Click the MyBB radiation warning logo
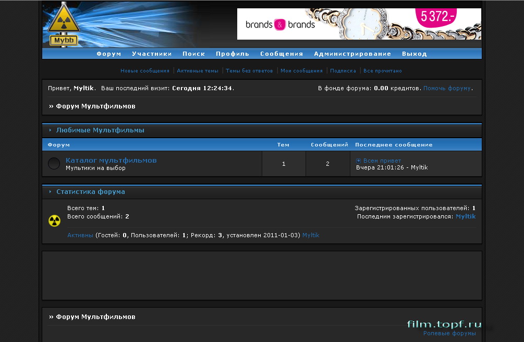The width and height of the screenshot is (524, 342). (64, 23)
